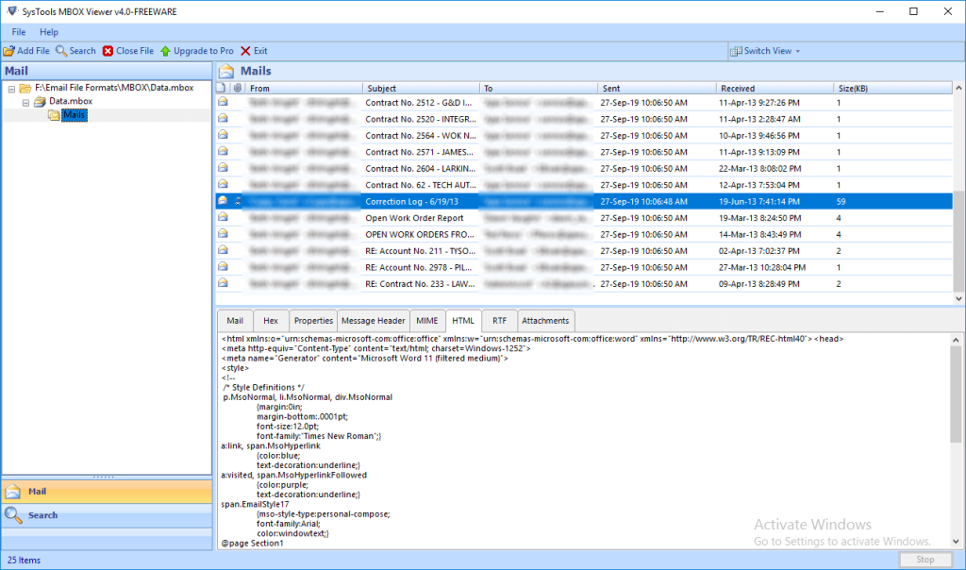Click the Add File toolbar icon

[8, 51]
